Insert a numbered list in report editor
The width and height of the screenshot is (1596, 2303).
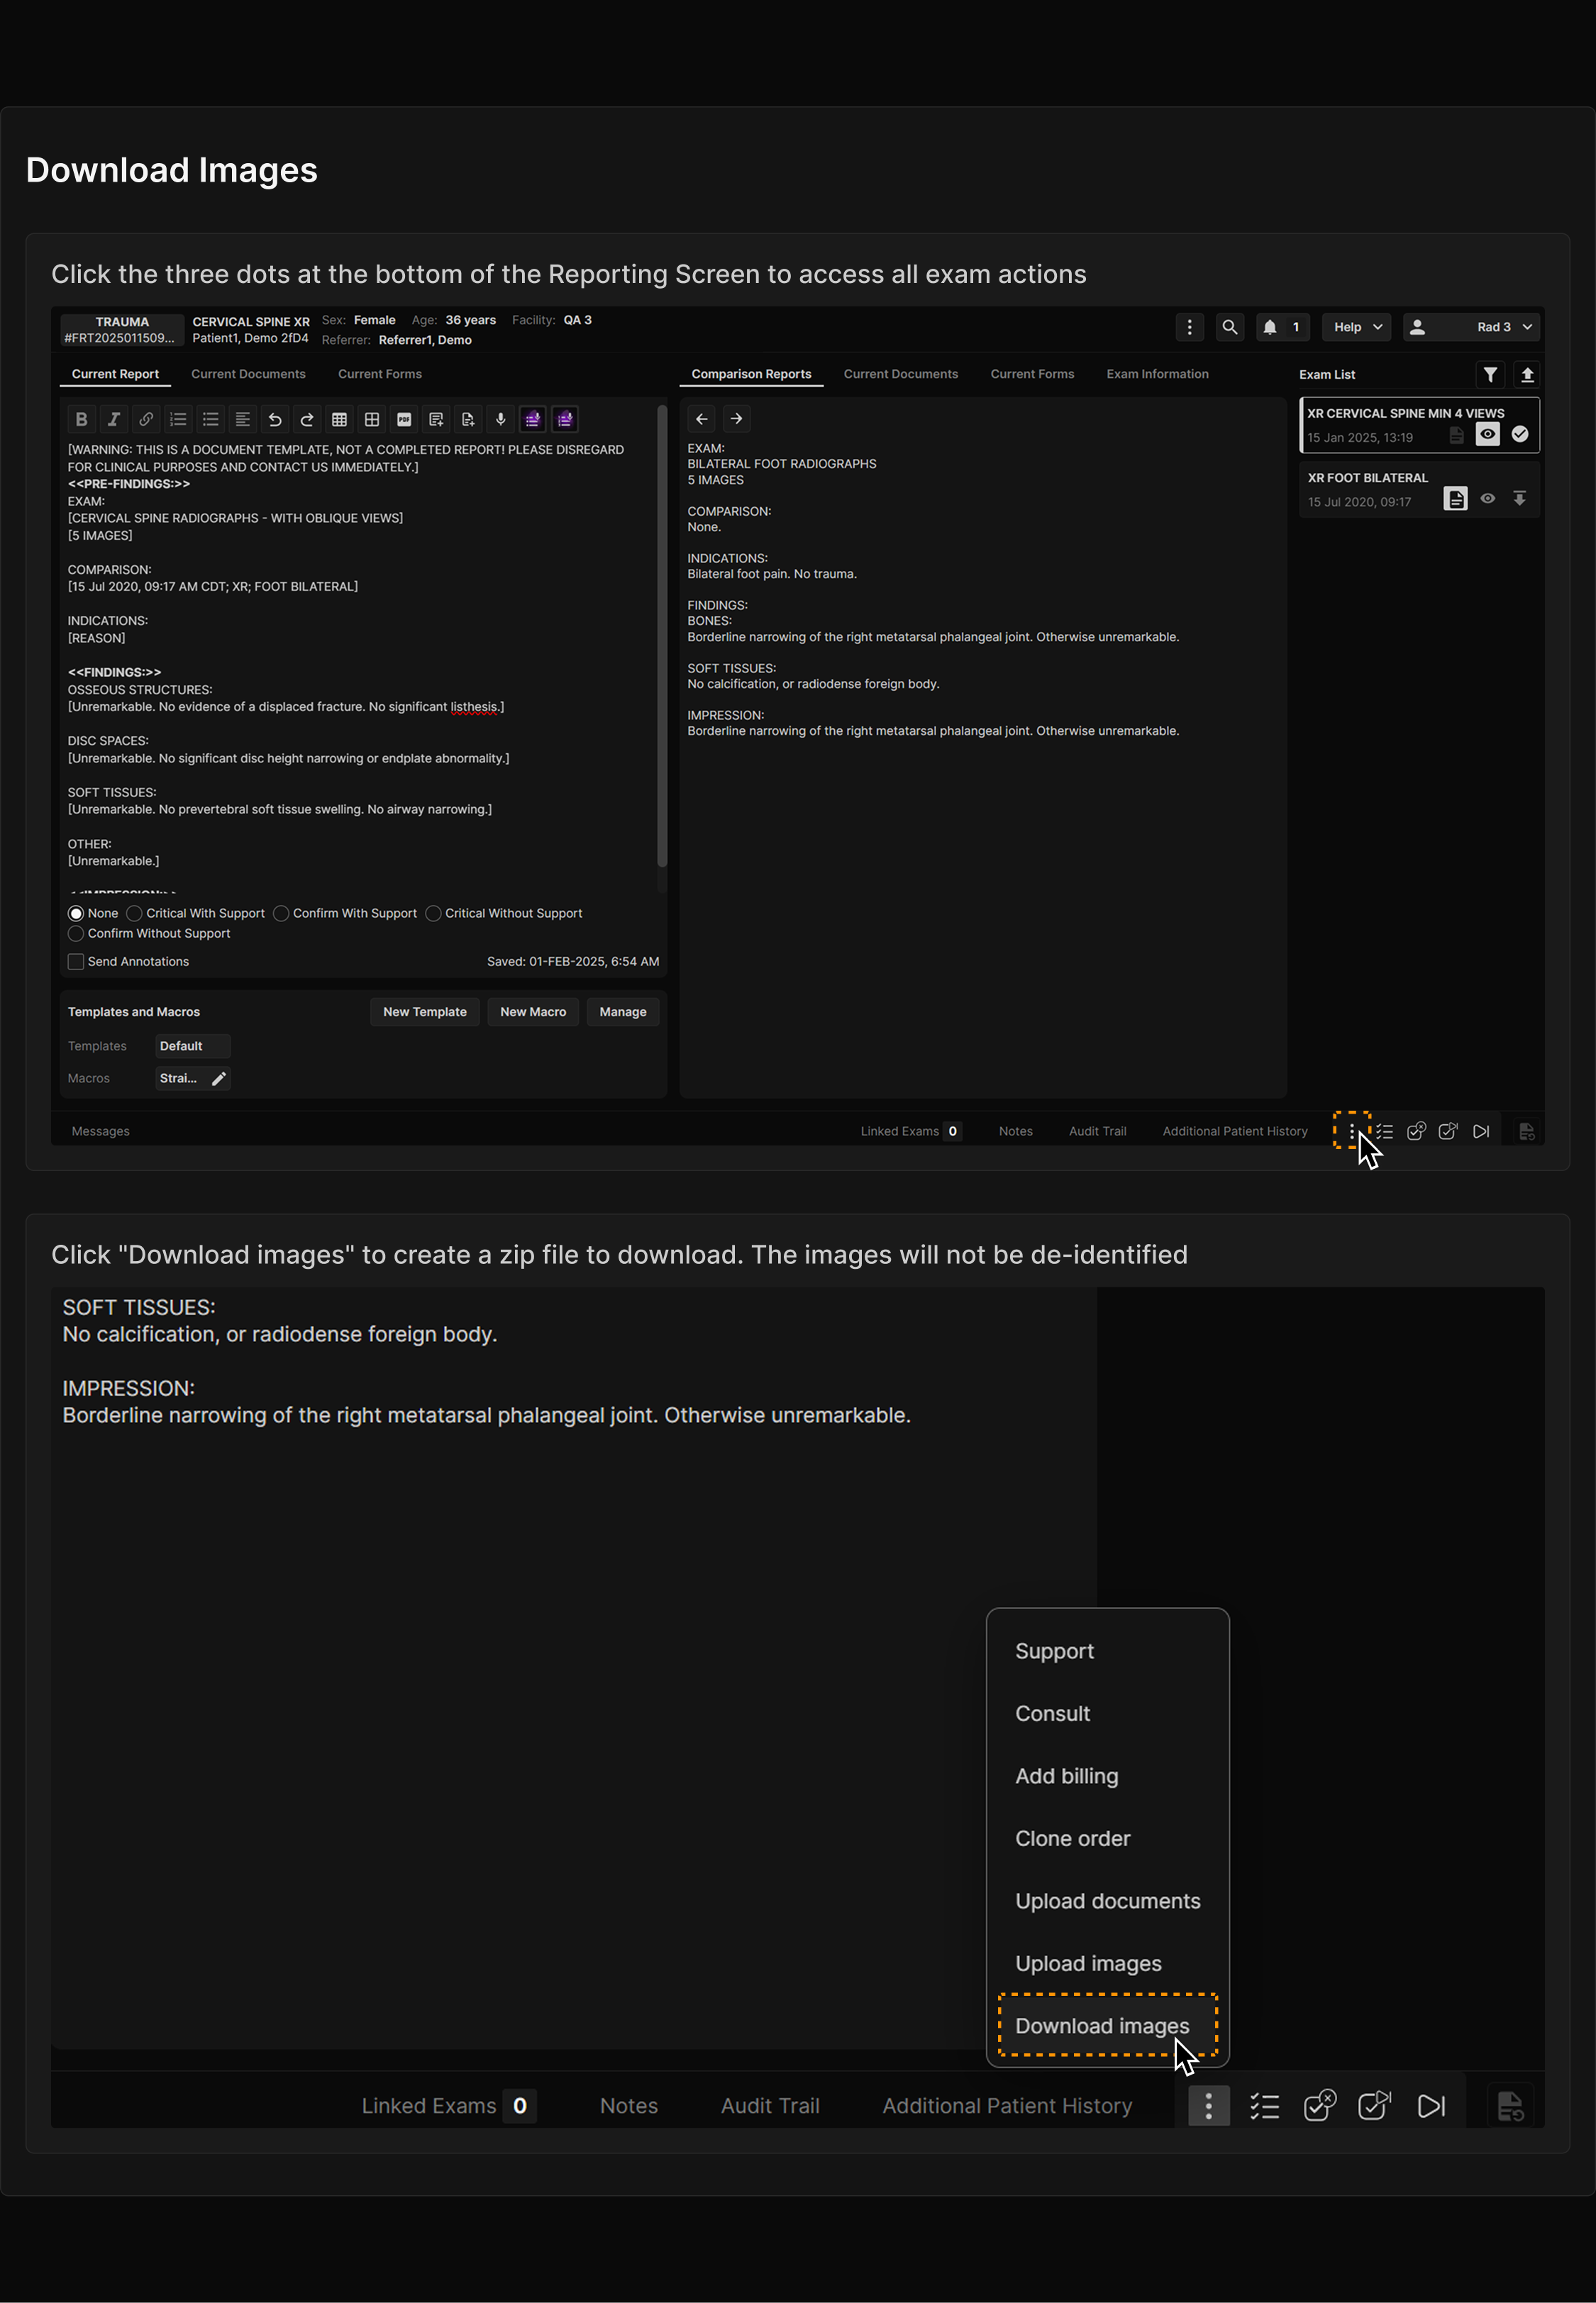click(178, 419)
